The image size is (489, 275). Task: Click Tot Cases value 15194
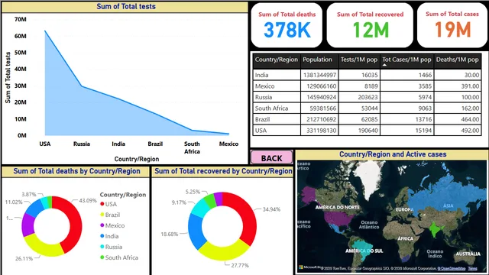[423, 131]
